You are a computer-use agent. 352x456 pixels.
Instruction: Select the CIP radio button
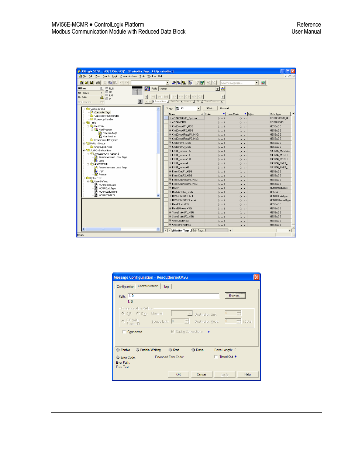123,313
